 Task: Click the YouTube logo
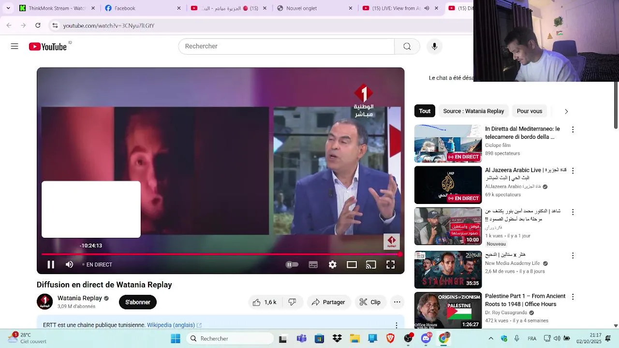coord(47,46)
